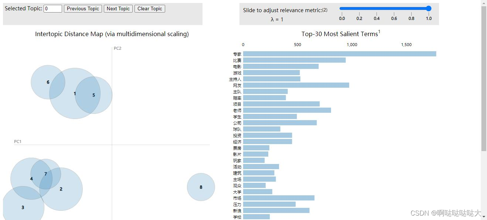The image size is (487, 220).
Task: Focus the Selected Topic number field
Action: pos(53,8)
